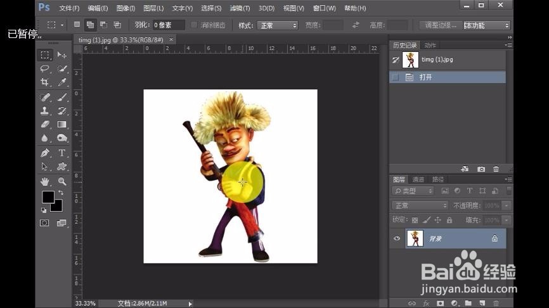549x308 pixels.
Task: Add layer mask in Layers panel
Action: [440, 303]
